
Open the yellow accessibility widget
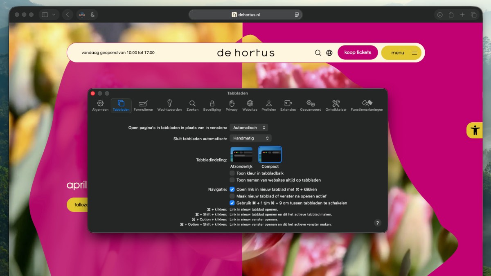pos(475,130)
